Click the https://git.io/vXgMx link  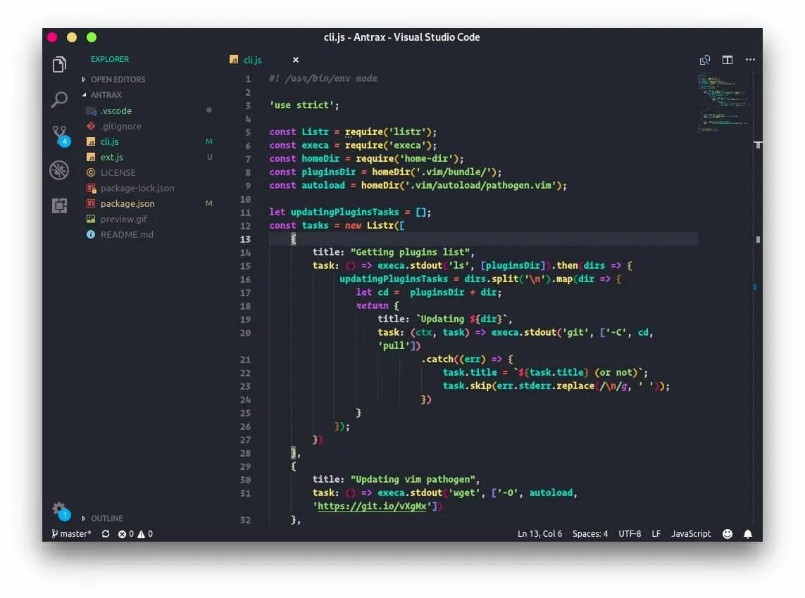click(x=372, y=507)
